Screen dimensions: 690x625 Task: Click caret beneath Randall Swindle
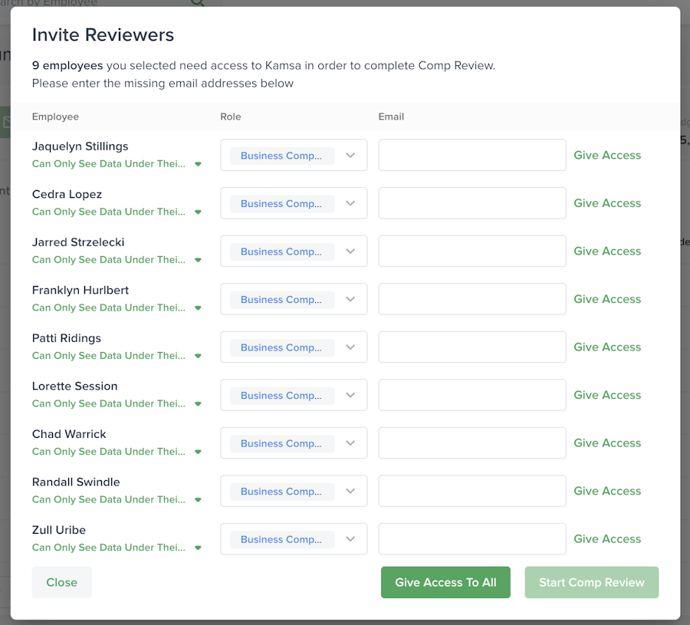tap(198, 500)
